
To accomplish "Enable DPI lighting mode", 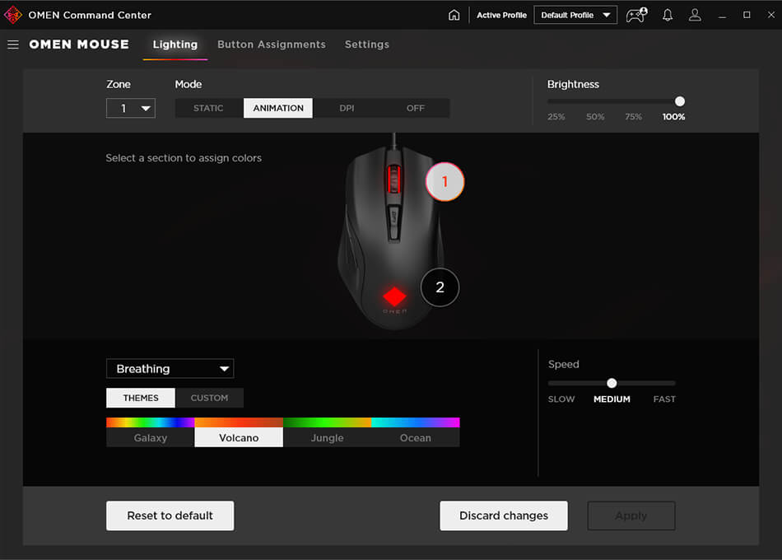I will coord(347,107).
